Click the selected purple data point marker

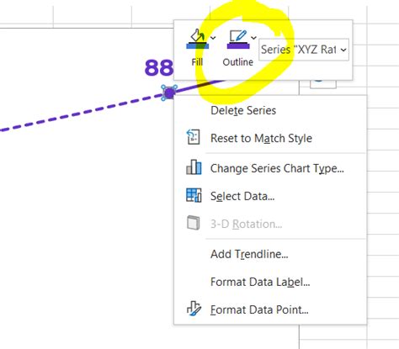click(169, 93)
